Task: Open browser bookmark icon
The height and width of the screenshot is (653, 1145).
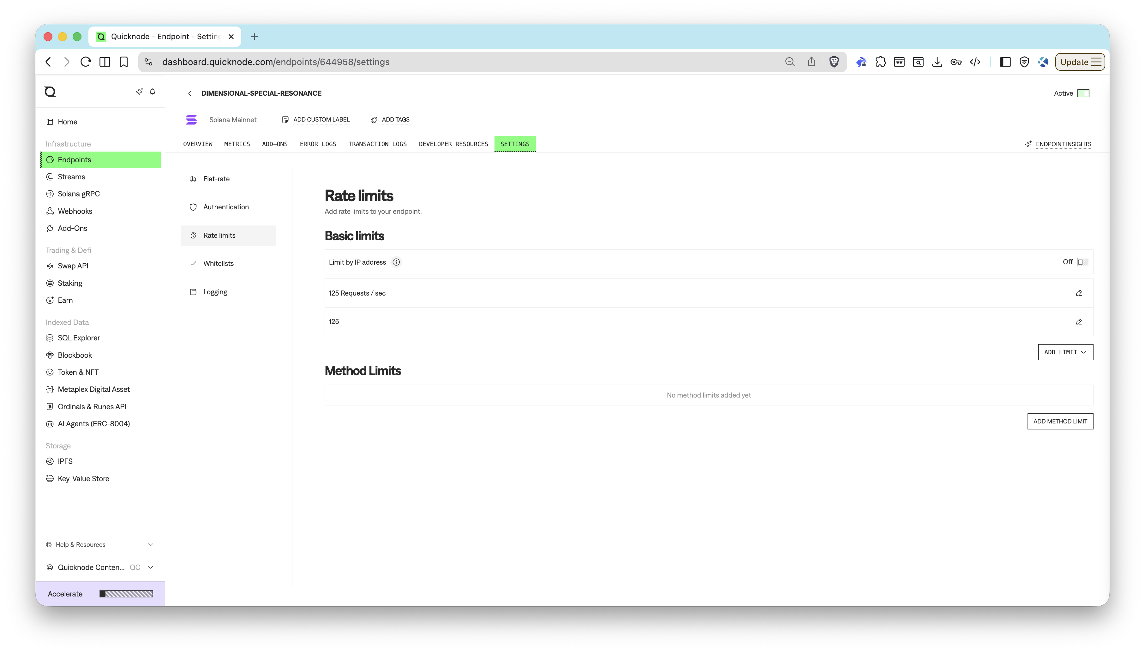Action: pyautogui.click(x=124, y=62)
